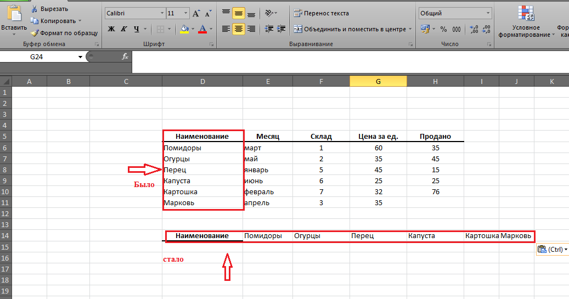Viewport: 569px width, 299px height.
Task: Click the accounting number format icon
Action: [425, 29]
